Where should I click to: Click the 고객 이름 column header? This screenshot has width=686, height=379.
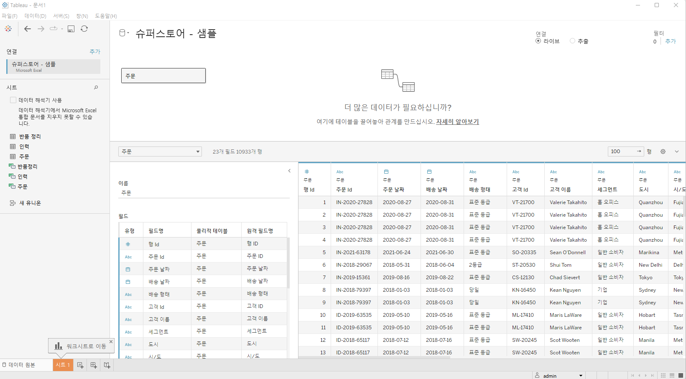click(x=568, y=180)
